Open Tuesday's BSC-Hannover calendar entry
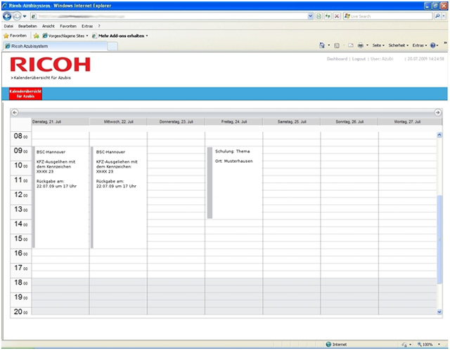This screenshot has width=450, height=350. click(x=60, y=197)
